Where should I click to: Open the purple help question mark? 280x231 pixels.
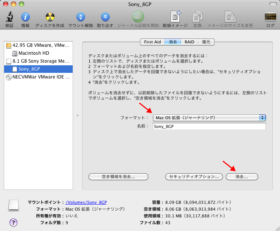point(13,222)
